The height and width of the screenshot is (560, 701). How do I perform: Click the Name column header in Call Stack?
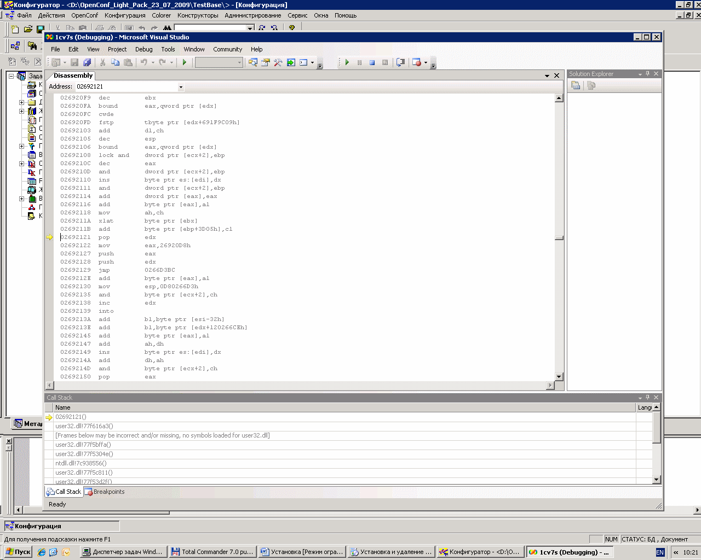[63, 407]
